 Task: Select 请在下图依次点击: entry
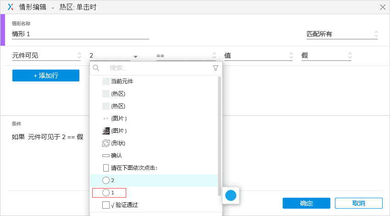pyautogui.click(x=153, y=168)
